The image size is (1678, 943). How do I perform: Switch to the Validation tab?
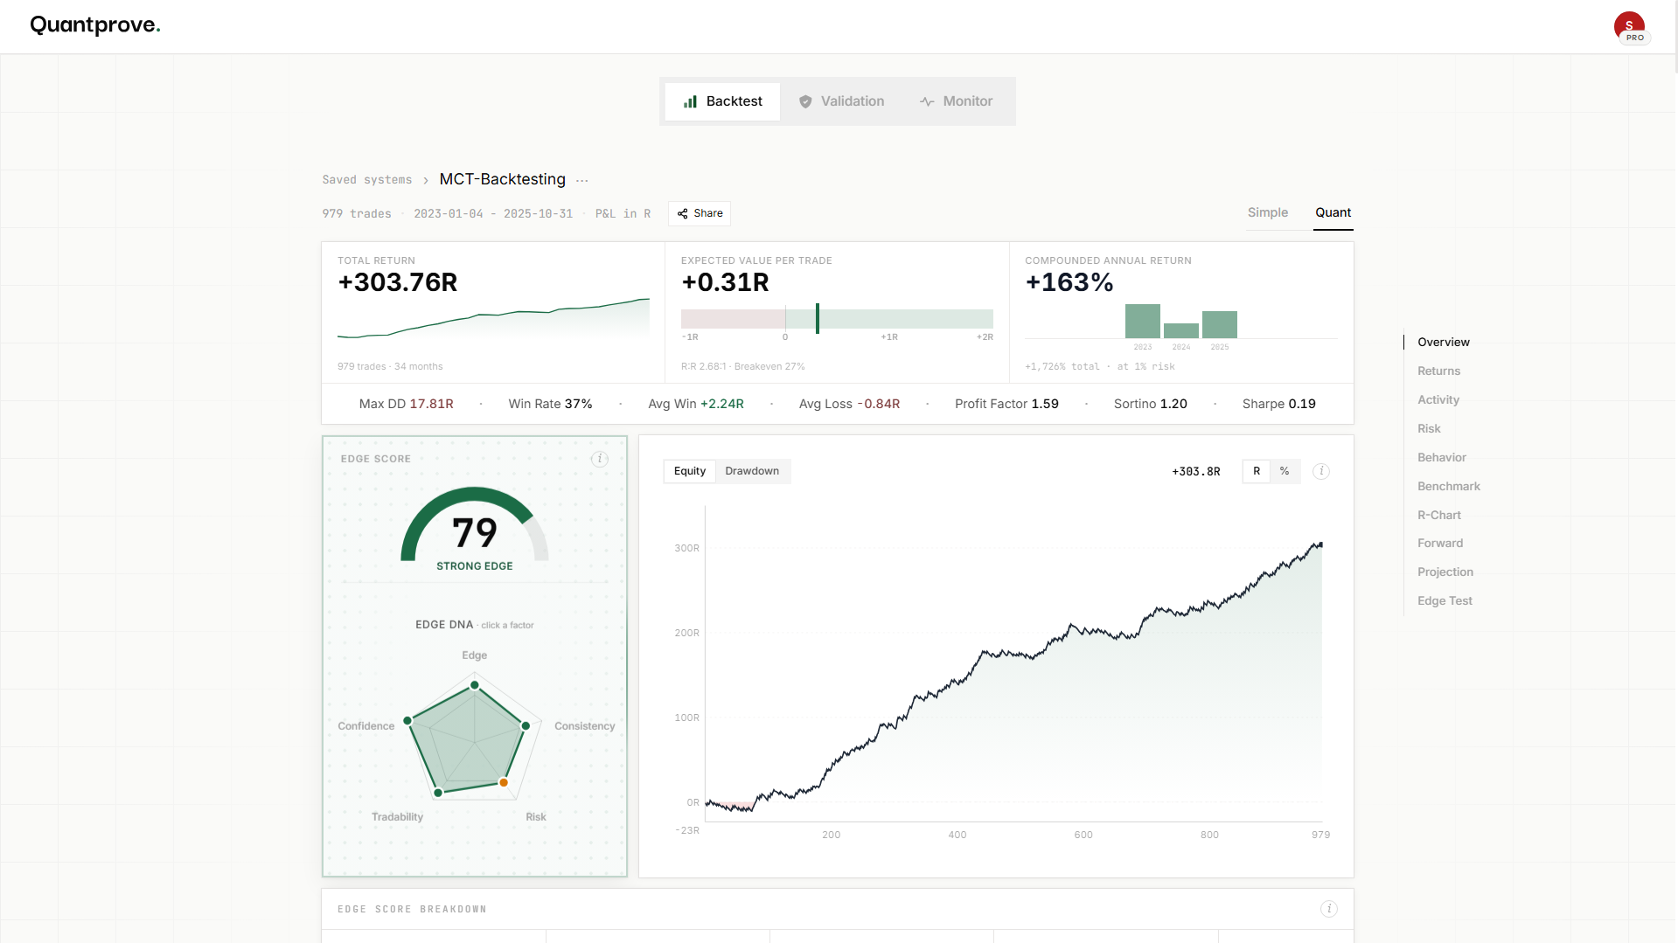click(x=841, y=101)
